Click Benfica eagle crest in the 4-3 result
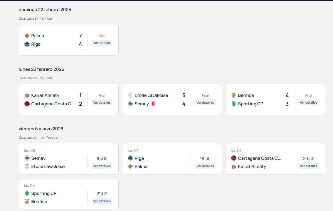The width and height of the screenshot is (333, 211). click(234, 95)
